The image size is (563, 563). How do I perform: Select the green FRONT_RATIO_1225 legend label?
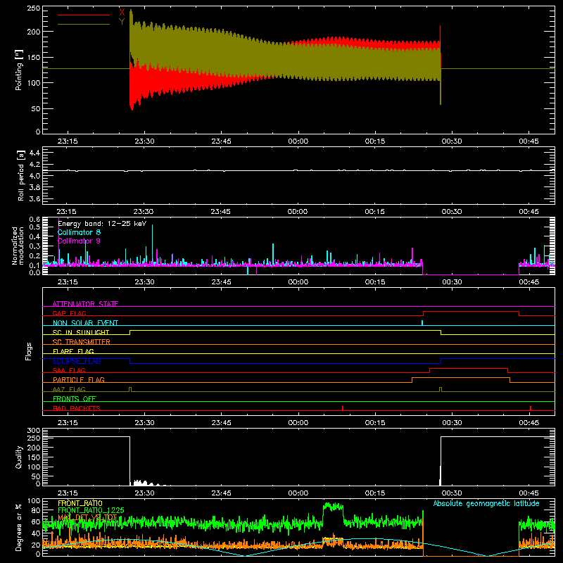click(x=91, y=510)
